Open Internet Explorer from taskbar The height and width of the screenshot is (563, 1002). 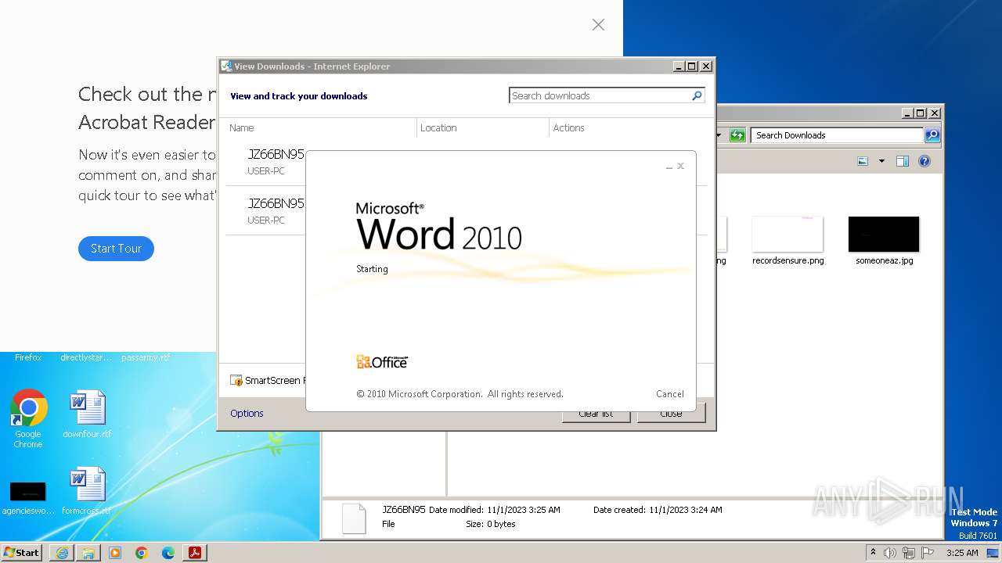tap(62, 553)
